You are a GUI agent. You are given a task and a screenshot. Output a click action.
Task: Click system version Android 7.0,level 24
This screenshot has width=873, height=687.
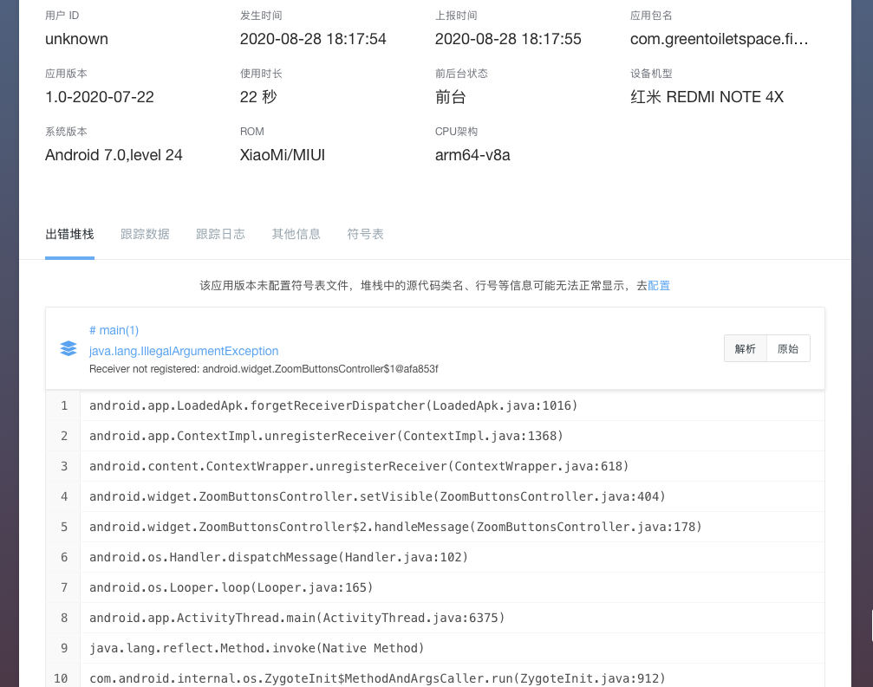114,155
